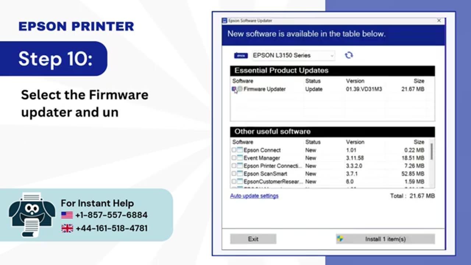Click the Epson printer icon beside model dropdown
471x265 pixels.
click(241, 56)
